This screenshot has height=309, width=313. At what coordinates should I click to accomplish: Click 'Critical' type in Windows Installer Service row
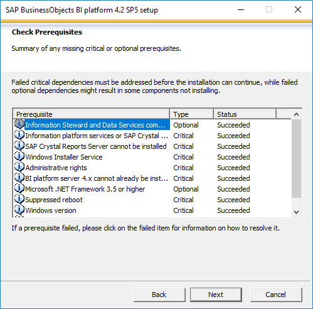point(183,157)
